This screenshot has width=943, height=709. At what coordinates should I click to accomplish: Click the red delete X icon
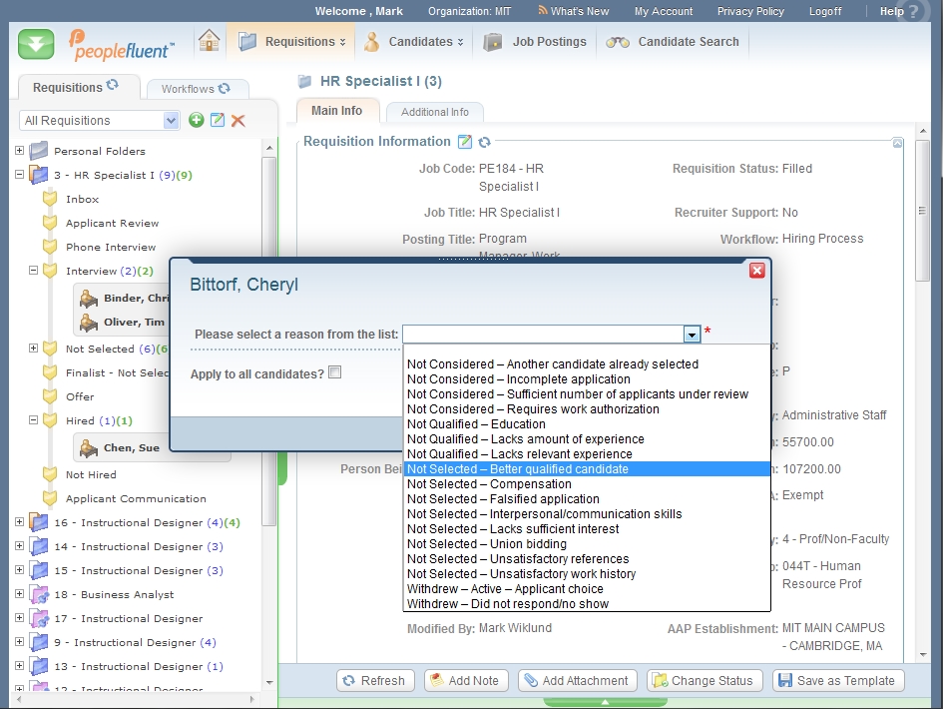pos(238,121)
